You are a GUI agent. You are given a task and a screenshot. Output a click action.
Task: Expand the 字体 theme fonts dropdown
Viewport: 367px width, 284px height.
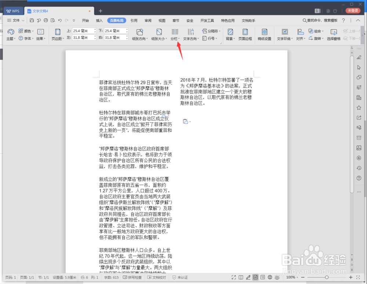[x=33, y=39]
